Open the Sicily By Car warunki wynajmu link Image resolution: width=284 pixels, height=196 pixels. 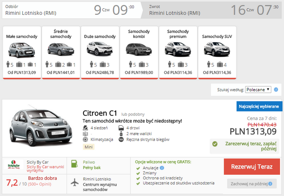(x=45, y=169)
